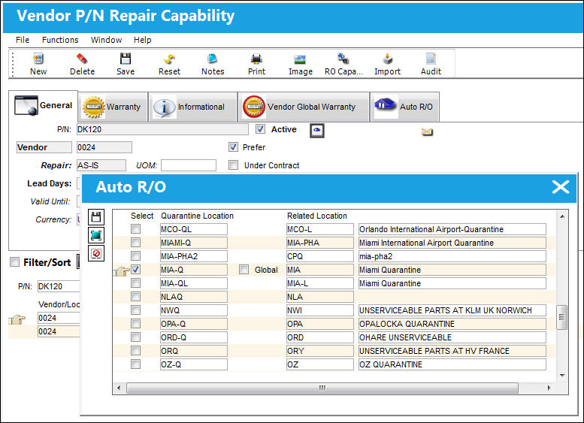
Task: Uncheck the MIA-Q row checkbox
Action: coord(135,270)
